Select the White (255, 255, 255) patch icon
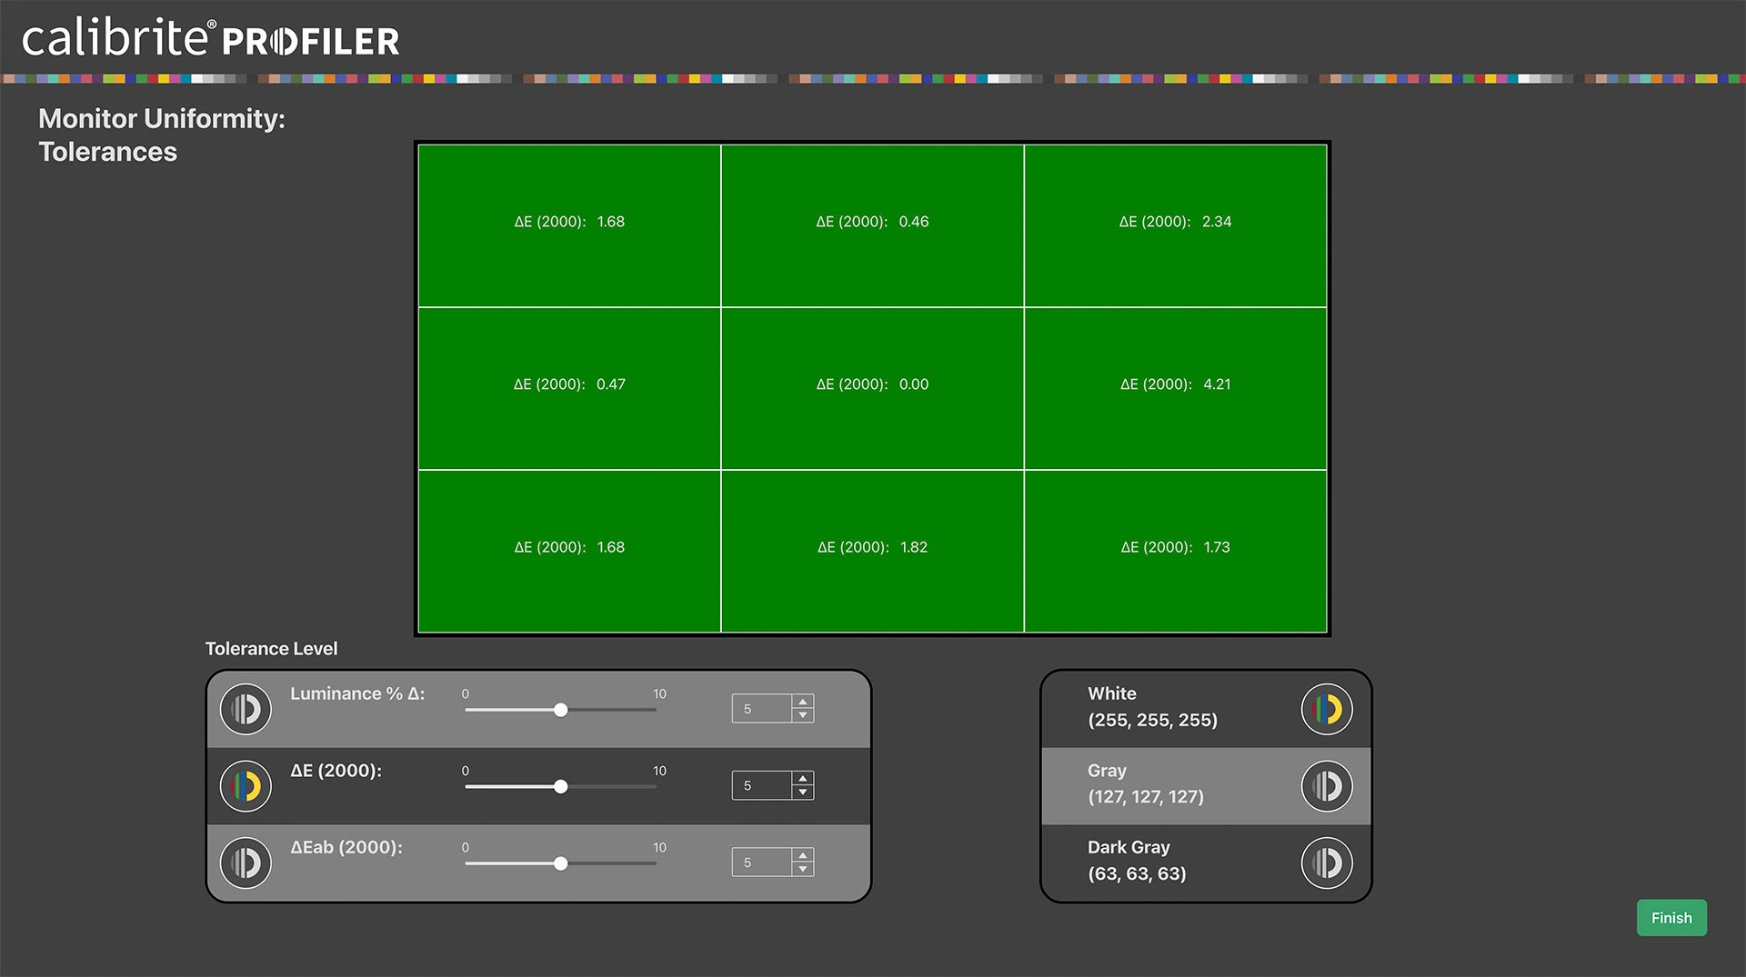 click(1327, 709)
